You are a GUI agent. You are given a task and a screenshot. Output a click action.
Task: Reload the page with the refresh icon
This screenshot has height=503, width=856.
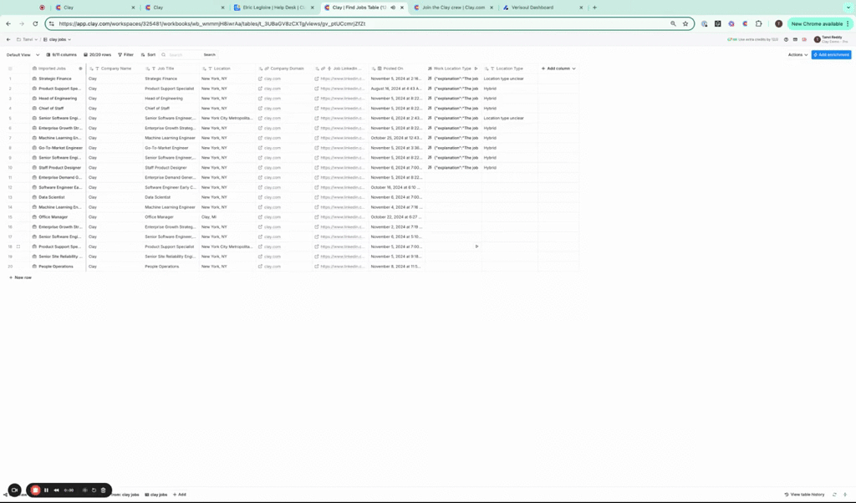click(x=35, y=24)
